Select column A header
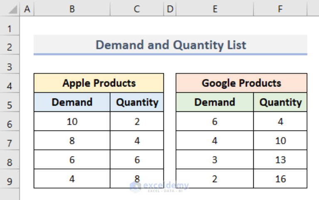Screen dimensions: 319x200 (x=27, y=9)
